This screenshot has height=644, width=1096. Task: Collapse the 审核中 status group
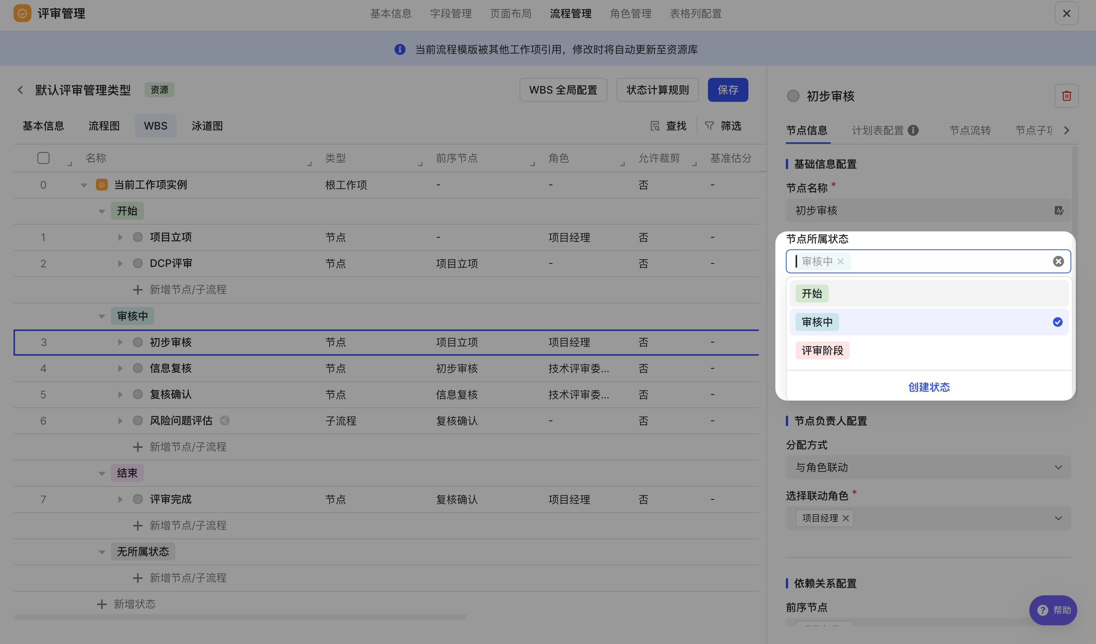click(102, 316)
